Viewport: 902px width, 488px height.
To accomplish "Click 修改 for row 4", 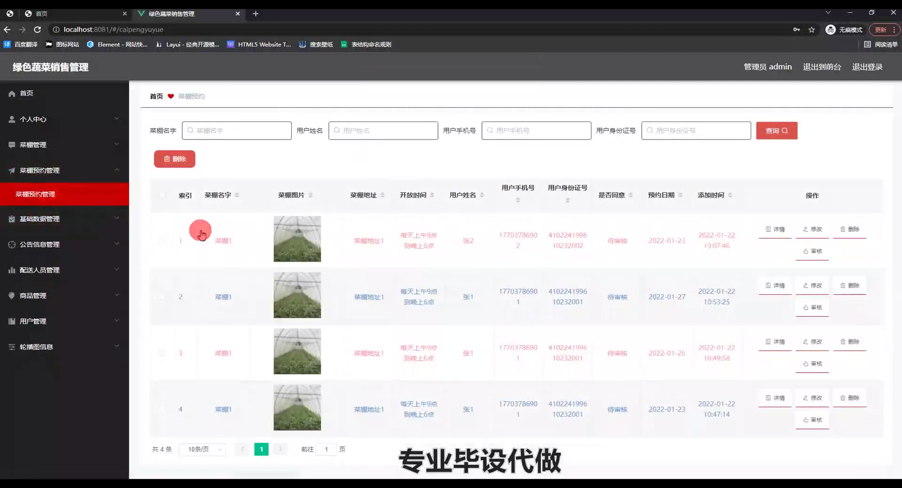I will pyautogui.click(x=812, y=398).
